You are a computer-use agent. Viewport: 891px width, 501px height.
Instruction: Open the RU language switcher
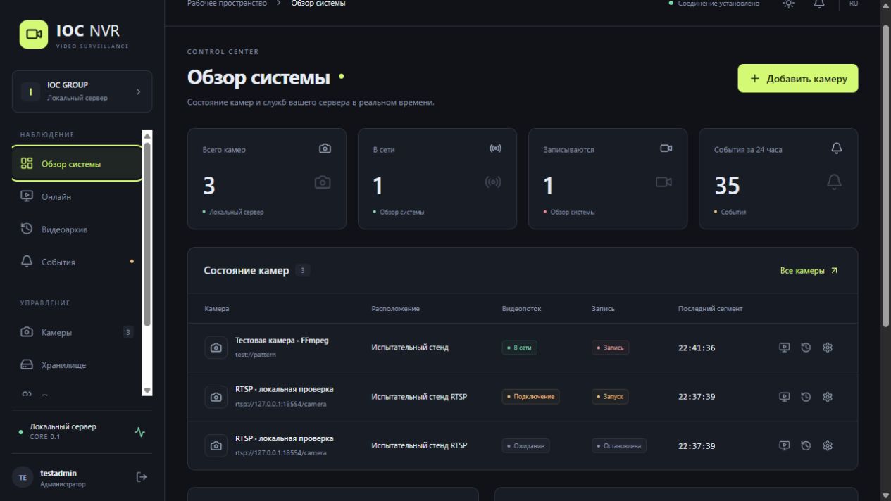click(854, 4)
